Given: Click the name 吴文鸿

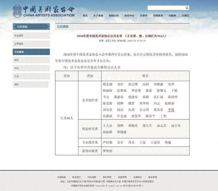Looking at the screenshot, I should [x=144, y=110].
